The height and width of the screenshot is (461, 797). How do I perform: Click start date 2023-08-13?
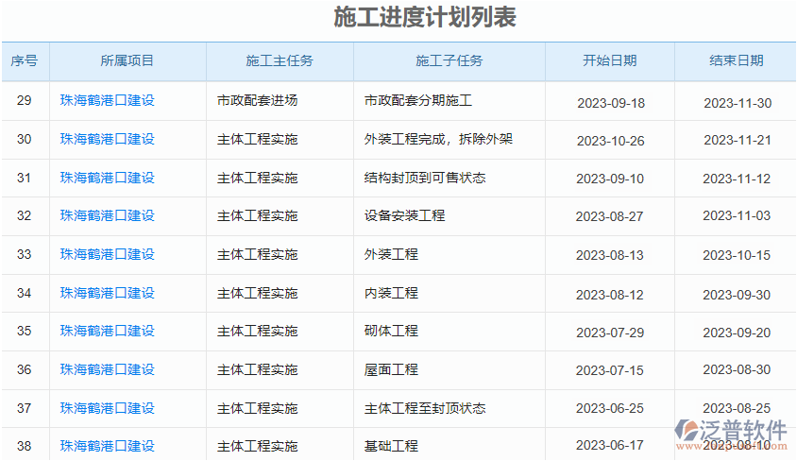point(609,255)
